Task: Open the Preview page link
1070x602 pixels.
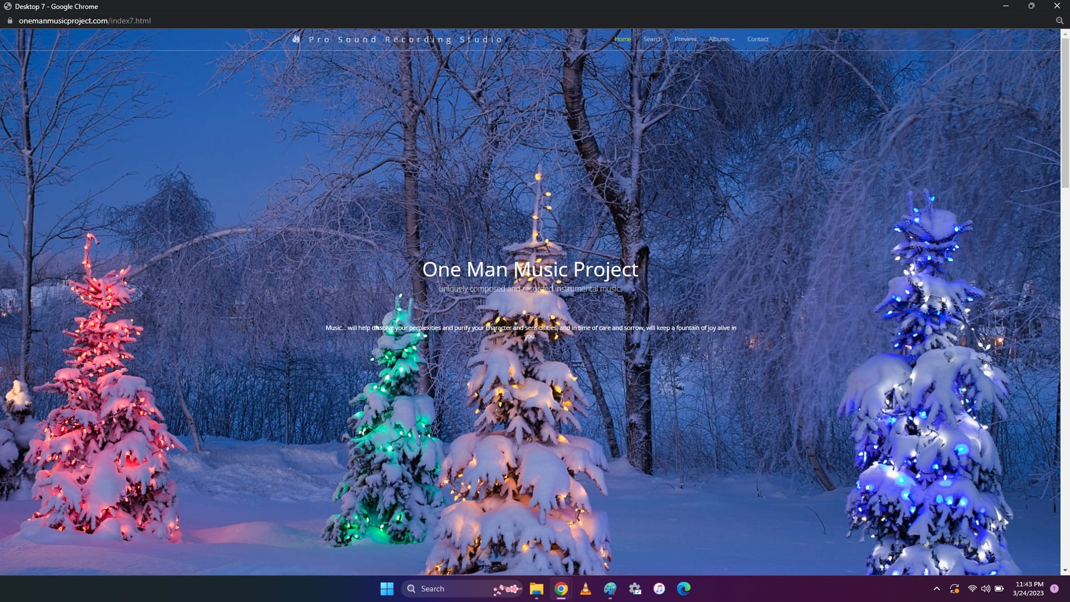Action: pyautogui.click(x=685, y=39)
